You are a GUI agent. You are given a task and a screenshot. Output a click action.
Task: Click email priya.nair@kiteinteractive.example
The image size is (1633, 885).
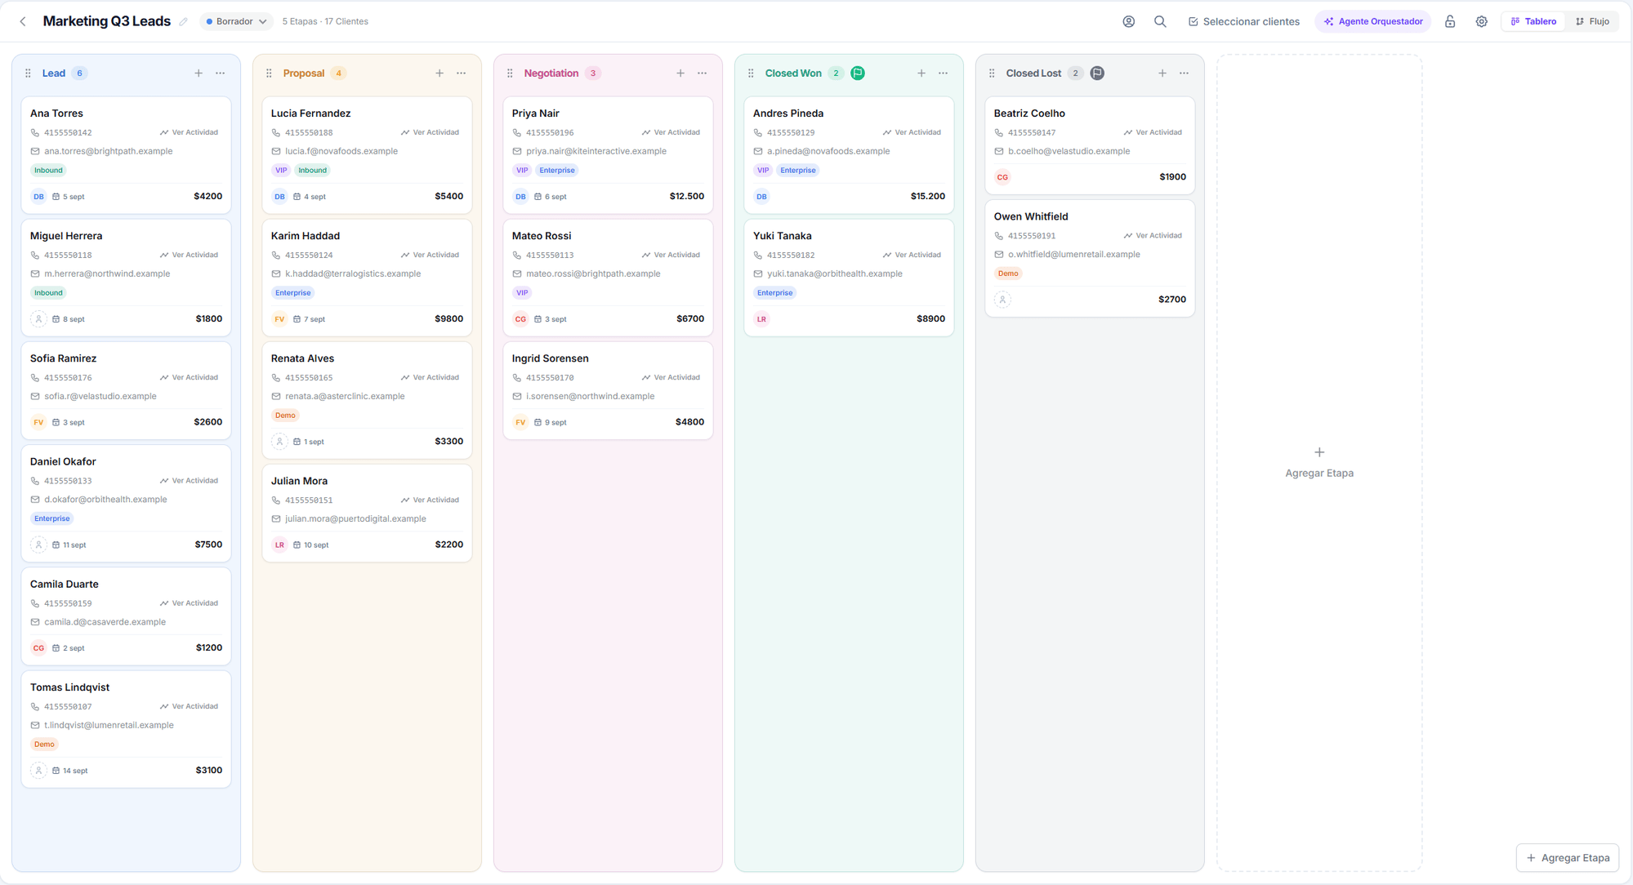click(596, 152)
